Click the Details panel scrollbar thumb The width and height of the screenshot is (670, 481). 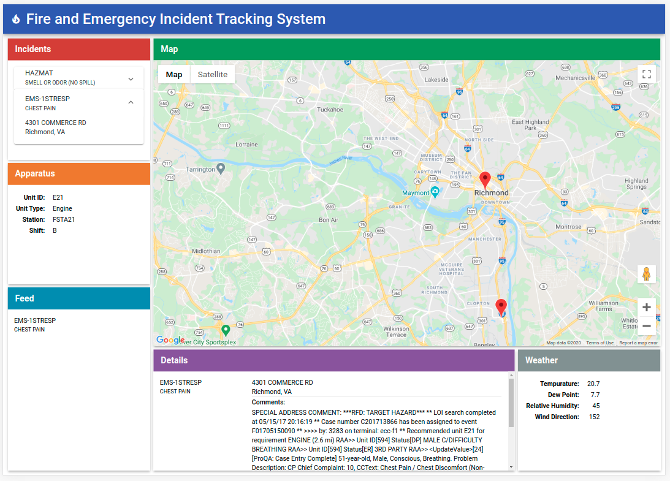511,403
